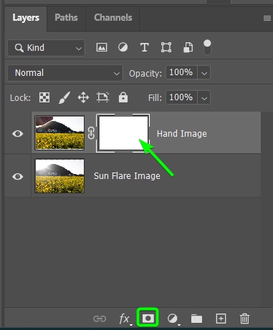Click the Opacity label
273x330 pixels.
(145, 74)
